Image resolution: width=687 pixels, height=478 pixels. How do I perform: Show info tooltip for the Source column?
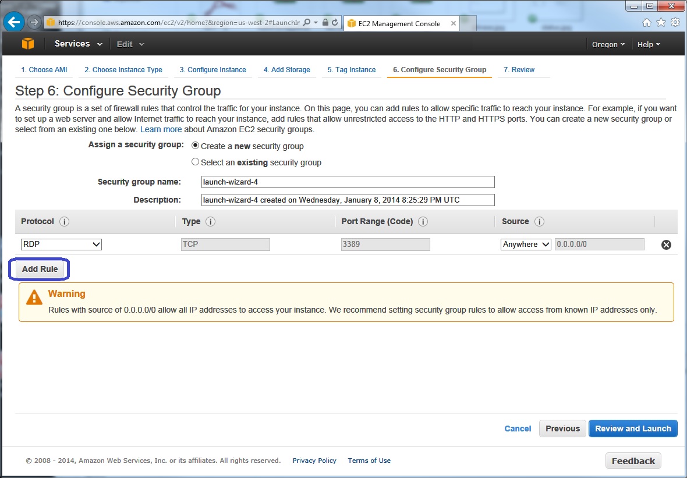(x=539, y=222)
